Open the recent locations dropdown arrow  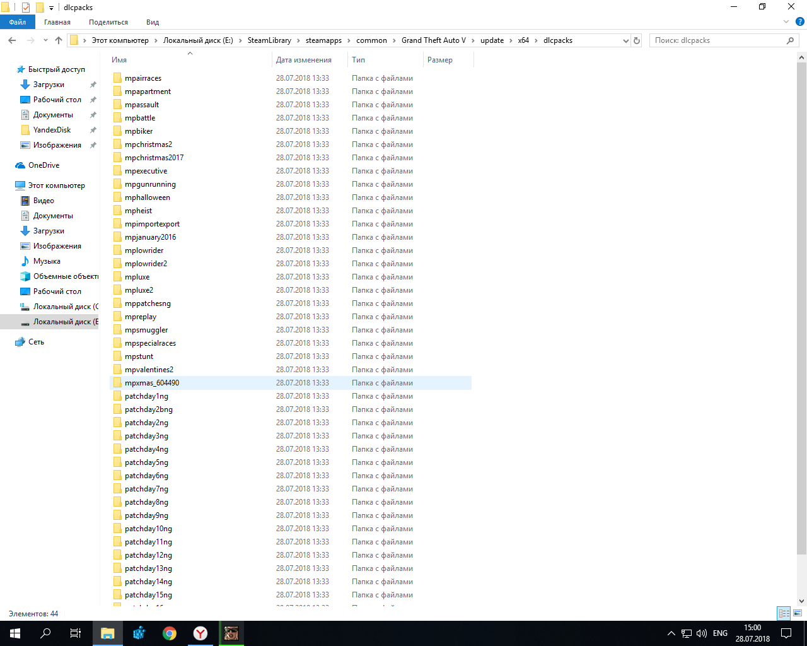coord(45,40)
